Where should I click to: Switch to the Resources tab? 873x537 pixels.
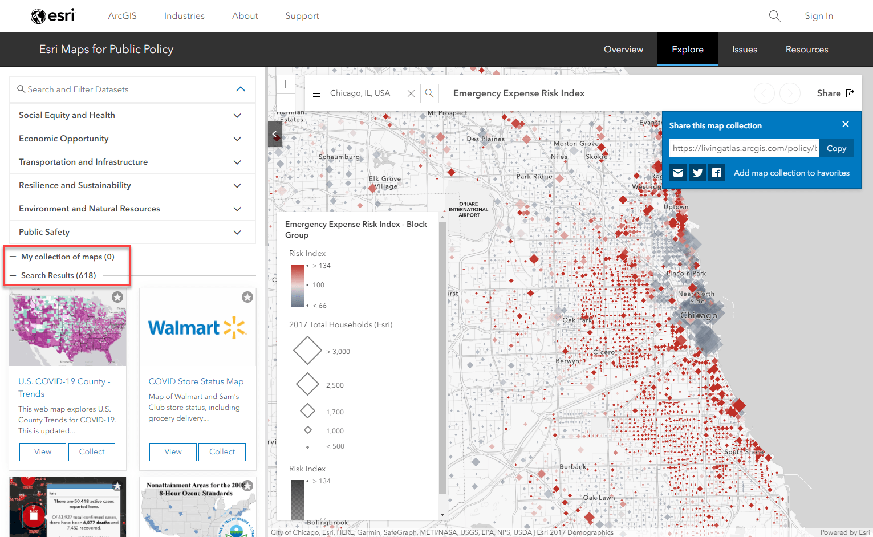[x=807, y=50]
